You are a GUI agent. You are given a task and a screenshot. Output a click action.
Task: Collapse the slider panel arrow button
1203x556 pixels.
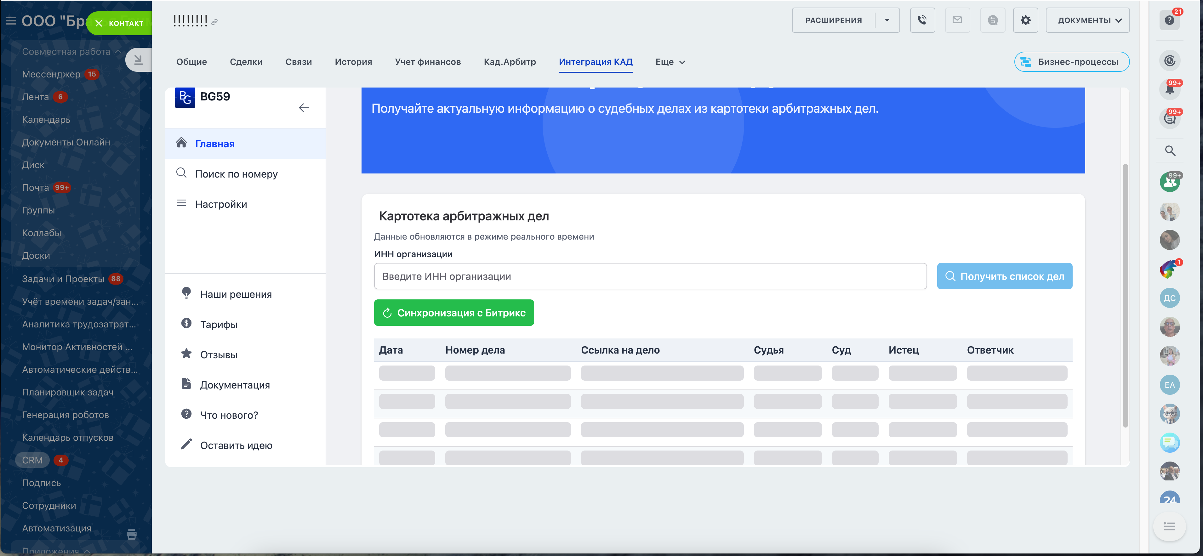coord(138,60)
